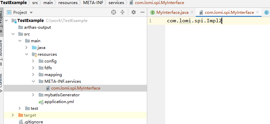Click the collapse all icon in Project panel
Screen dimensions: 270x124
122,12
